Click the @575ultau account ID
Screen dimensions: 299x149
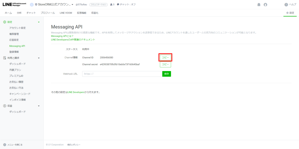pos(81,5)
